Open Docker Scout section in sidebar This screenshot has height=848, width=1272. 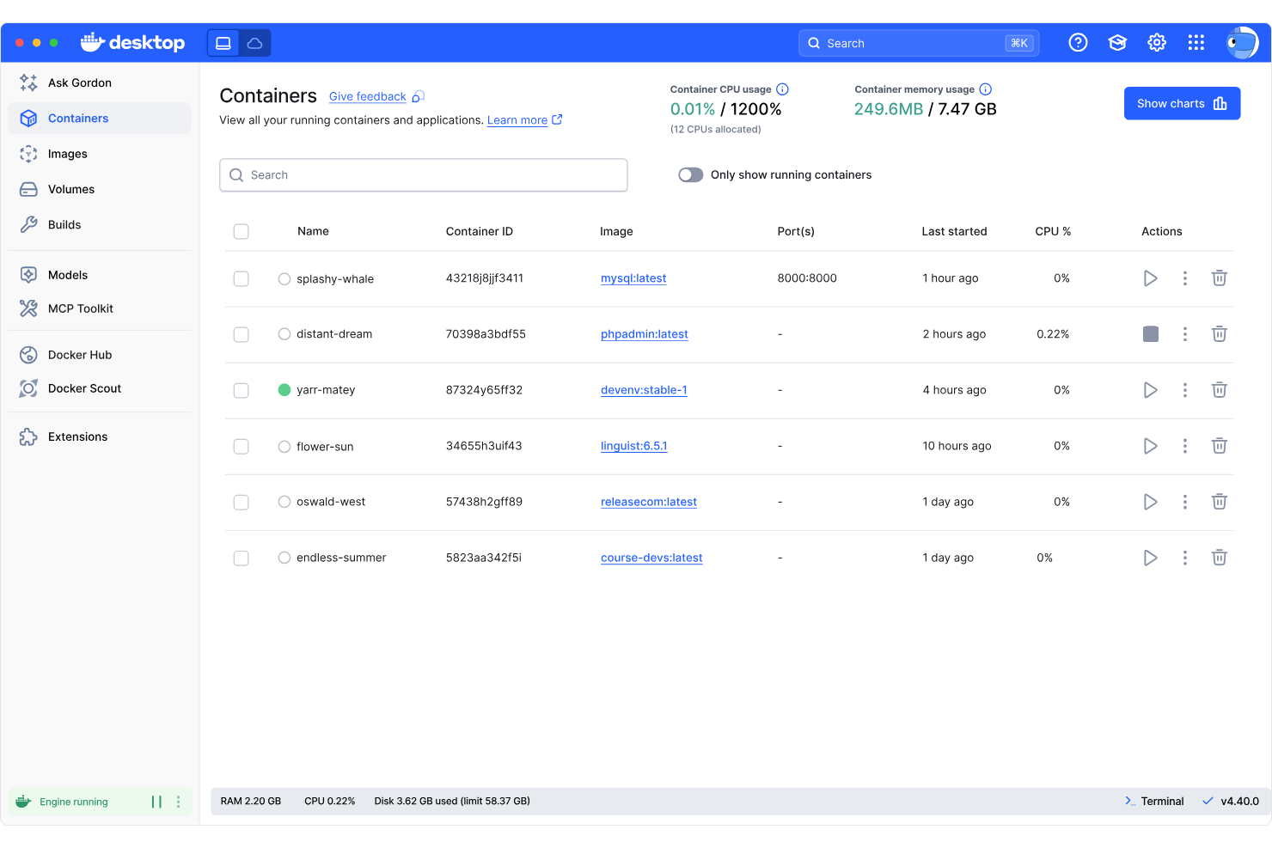83,388
